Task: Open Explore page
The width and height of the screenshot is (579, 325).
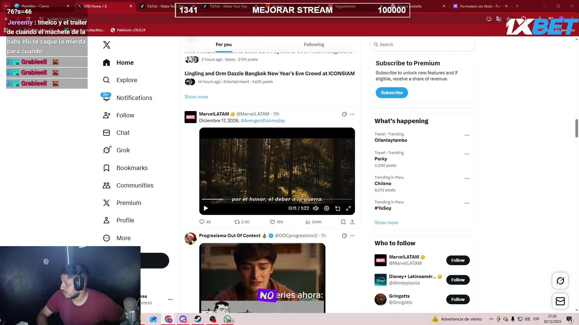Action: click(120, 80)
